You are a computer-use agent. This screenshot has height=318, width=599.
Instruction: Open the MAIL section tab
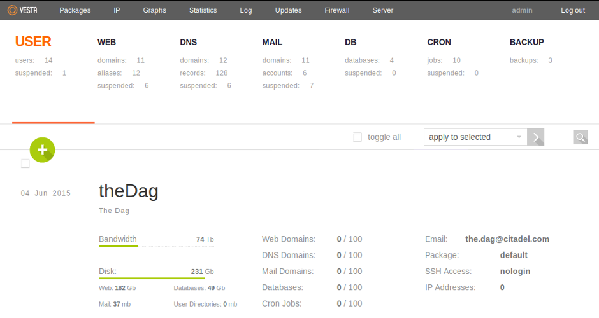tap(272, 43)
